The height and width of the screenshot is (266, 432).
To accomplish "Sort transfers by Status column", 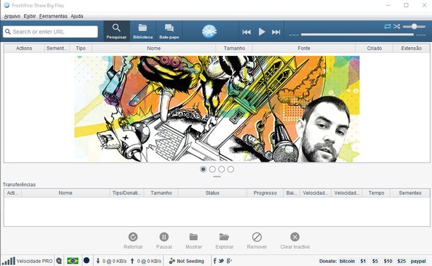I will [x=212, y=193].
